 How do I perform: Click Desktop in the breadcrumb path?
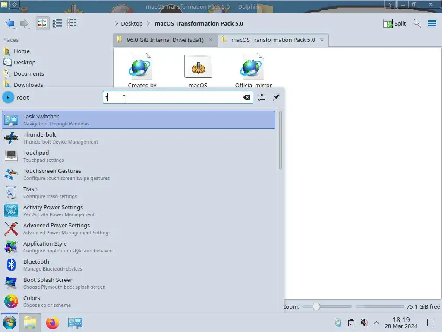pos(132,23)
